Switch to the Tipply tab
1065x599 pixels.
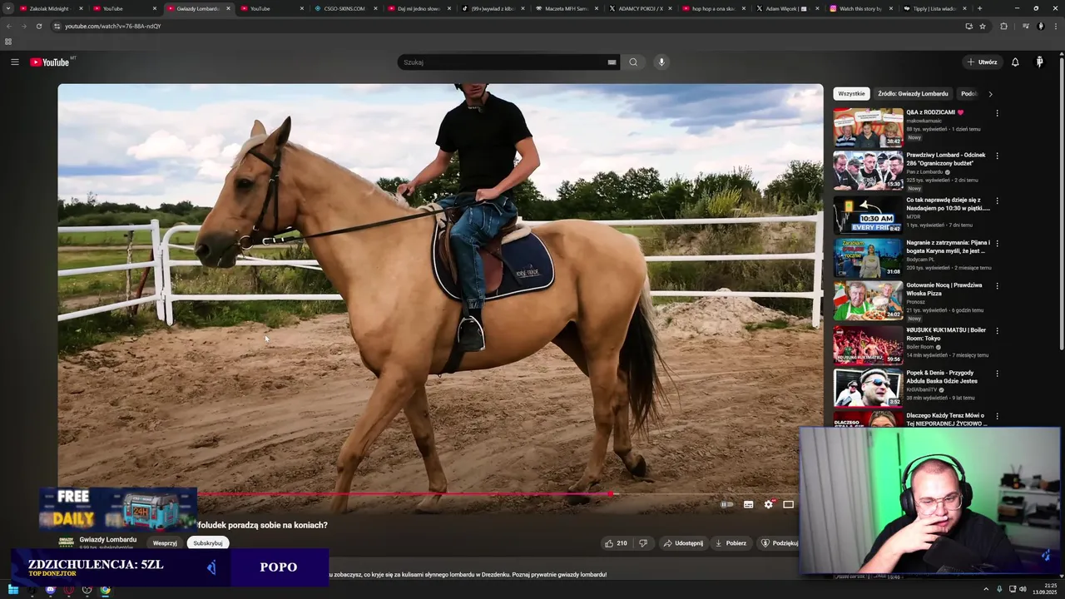click(934, 8)
